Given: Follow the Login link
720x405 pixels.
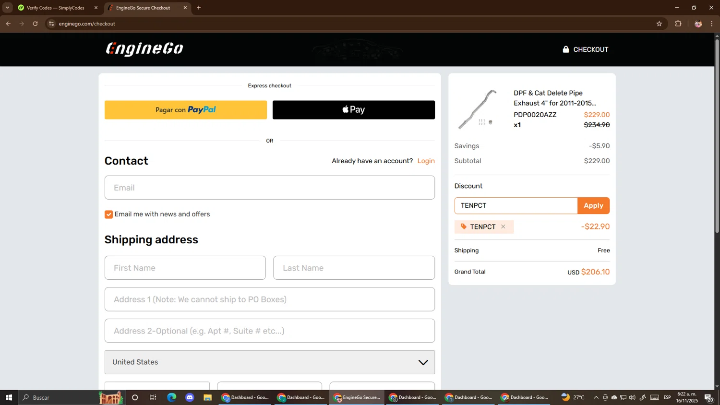Looking at the screenshot, I should [426, 161].
